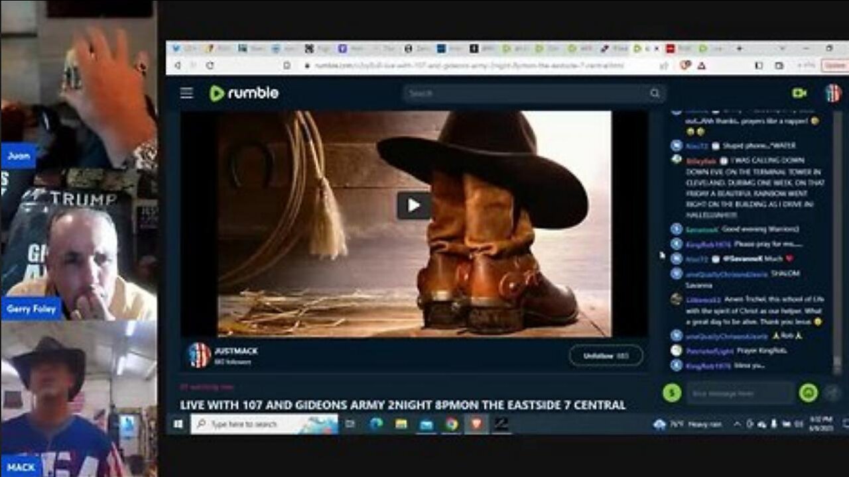Click the Rumble search field
The height and width of the screenshot is (477, 849).
(534, 93)
